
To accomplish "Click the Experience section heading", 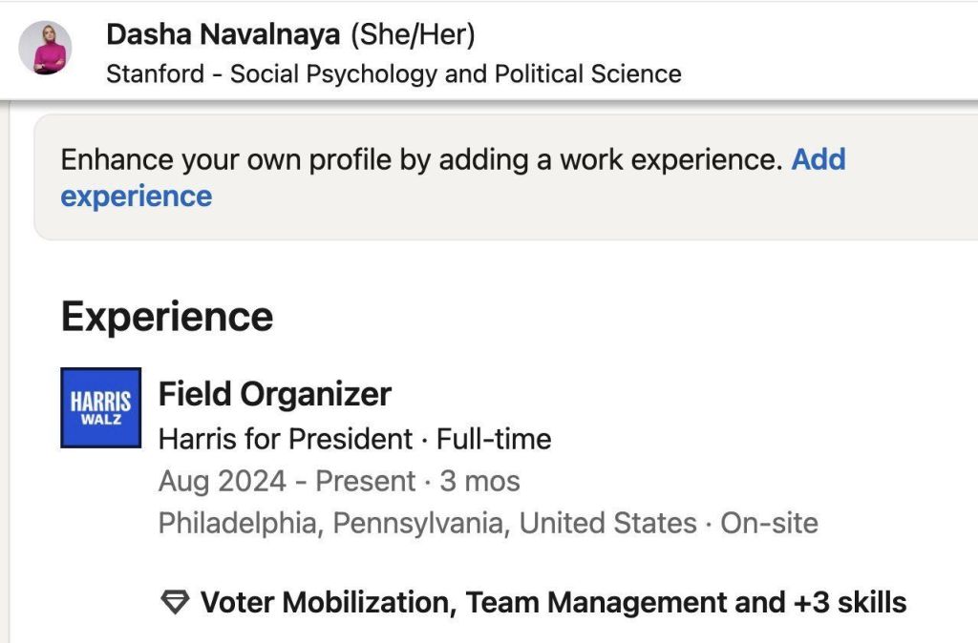I will tap(167, 317).
